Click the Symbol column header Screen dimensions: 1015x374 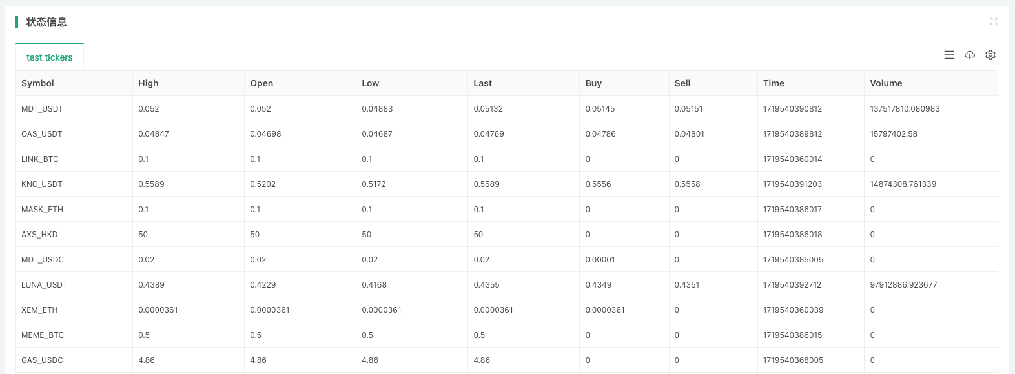coord(37,83)
